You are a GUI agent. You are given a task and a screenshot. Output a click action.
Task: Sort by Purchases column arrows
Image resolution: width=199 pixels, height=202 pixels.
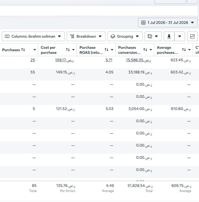click(23, 50)
